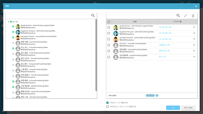Viewport: 203px width, 114px height.
Task: Select the gray circle for sanjo@marketing.fddev
Action: [x=13, y=71]
